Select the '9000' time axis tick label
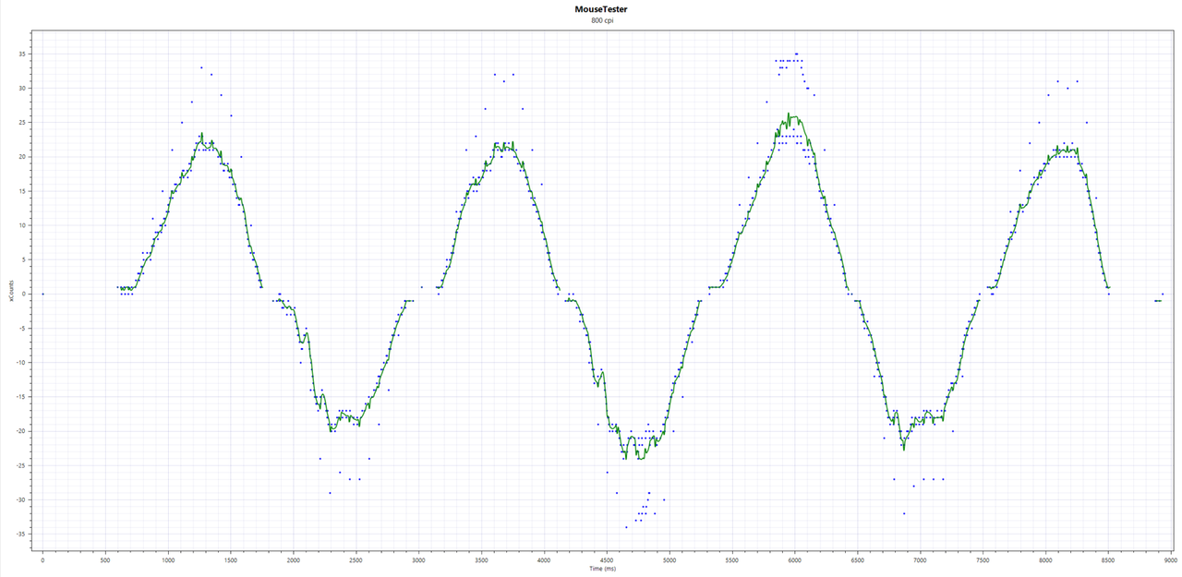Image resolution: width=1182 pixels, height=577 pixels. (1171, 559)
